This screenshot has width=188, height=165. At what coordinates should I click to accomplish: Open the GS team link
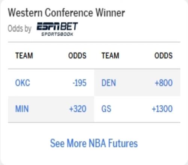tap(106, 109)
